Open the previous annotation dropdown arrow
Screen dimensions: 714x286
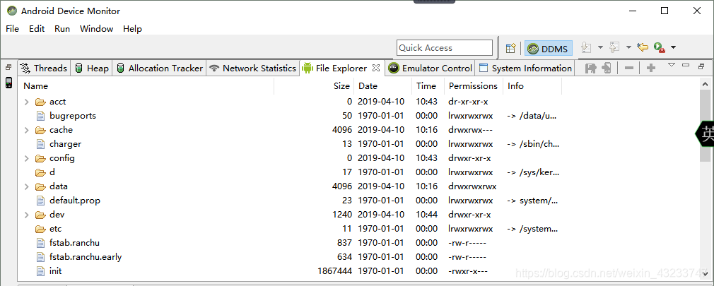[628, 47]
